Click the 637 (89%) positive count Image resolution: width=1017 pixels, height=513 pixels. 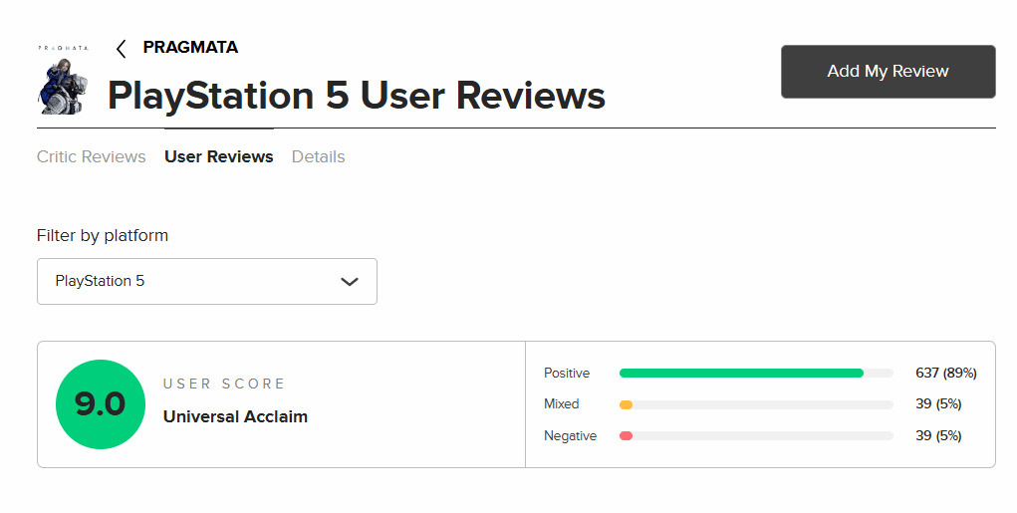click(945, 374)
